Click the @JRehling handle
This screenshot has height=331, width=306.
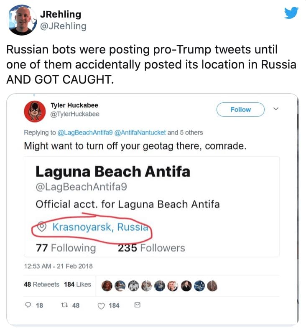click(63, 26)
